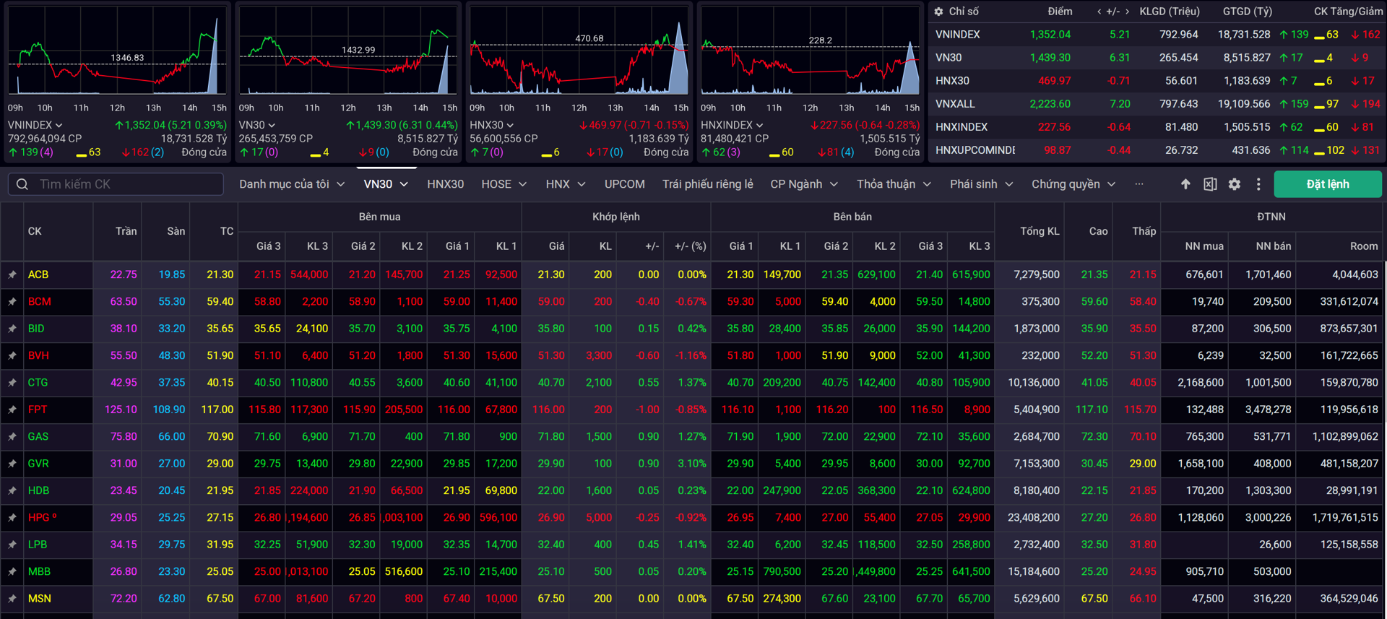Open the HNX30 intraday chart

(579, 51)
